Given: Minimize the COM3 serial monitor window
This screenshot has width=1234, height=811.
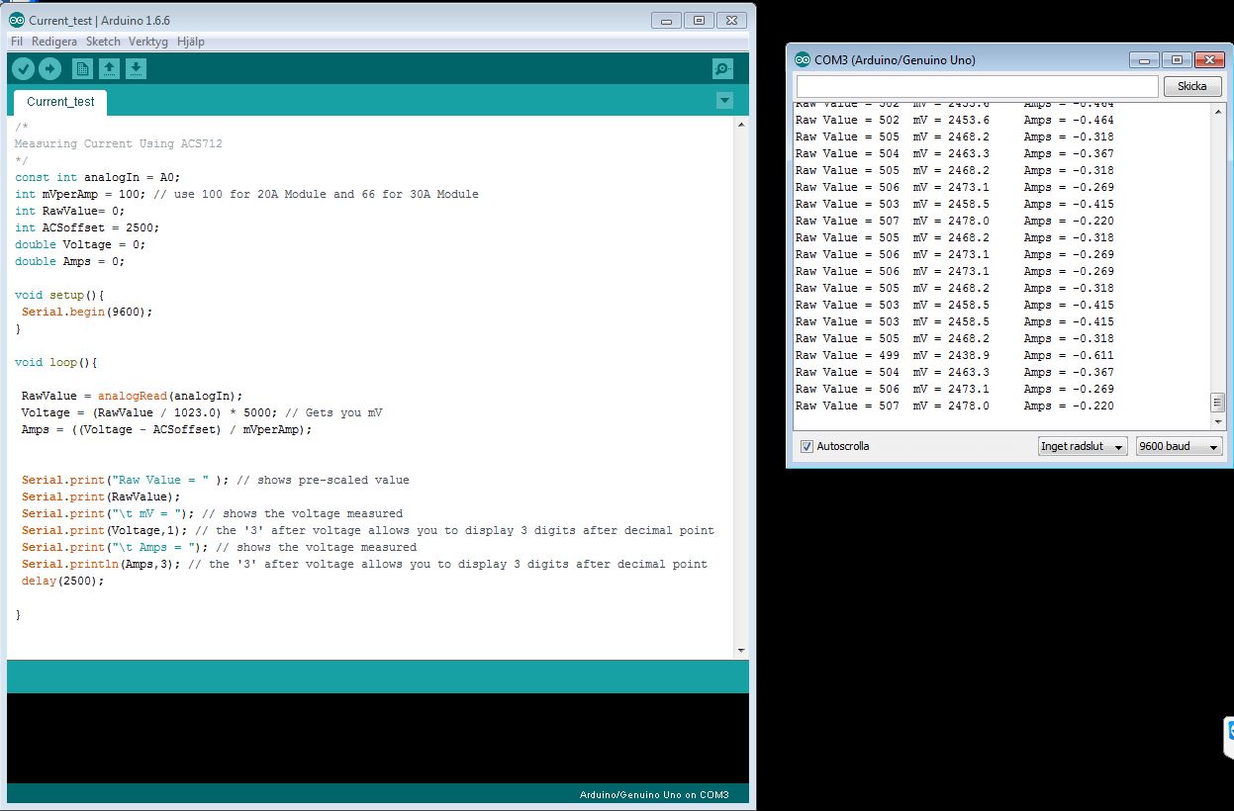Looking at the screenshot, I should click(1144, 59).
